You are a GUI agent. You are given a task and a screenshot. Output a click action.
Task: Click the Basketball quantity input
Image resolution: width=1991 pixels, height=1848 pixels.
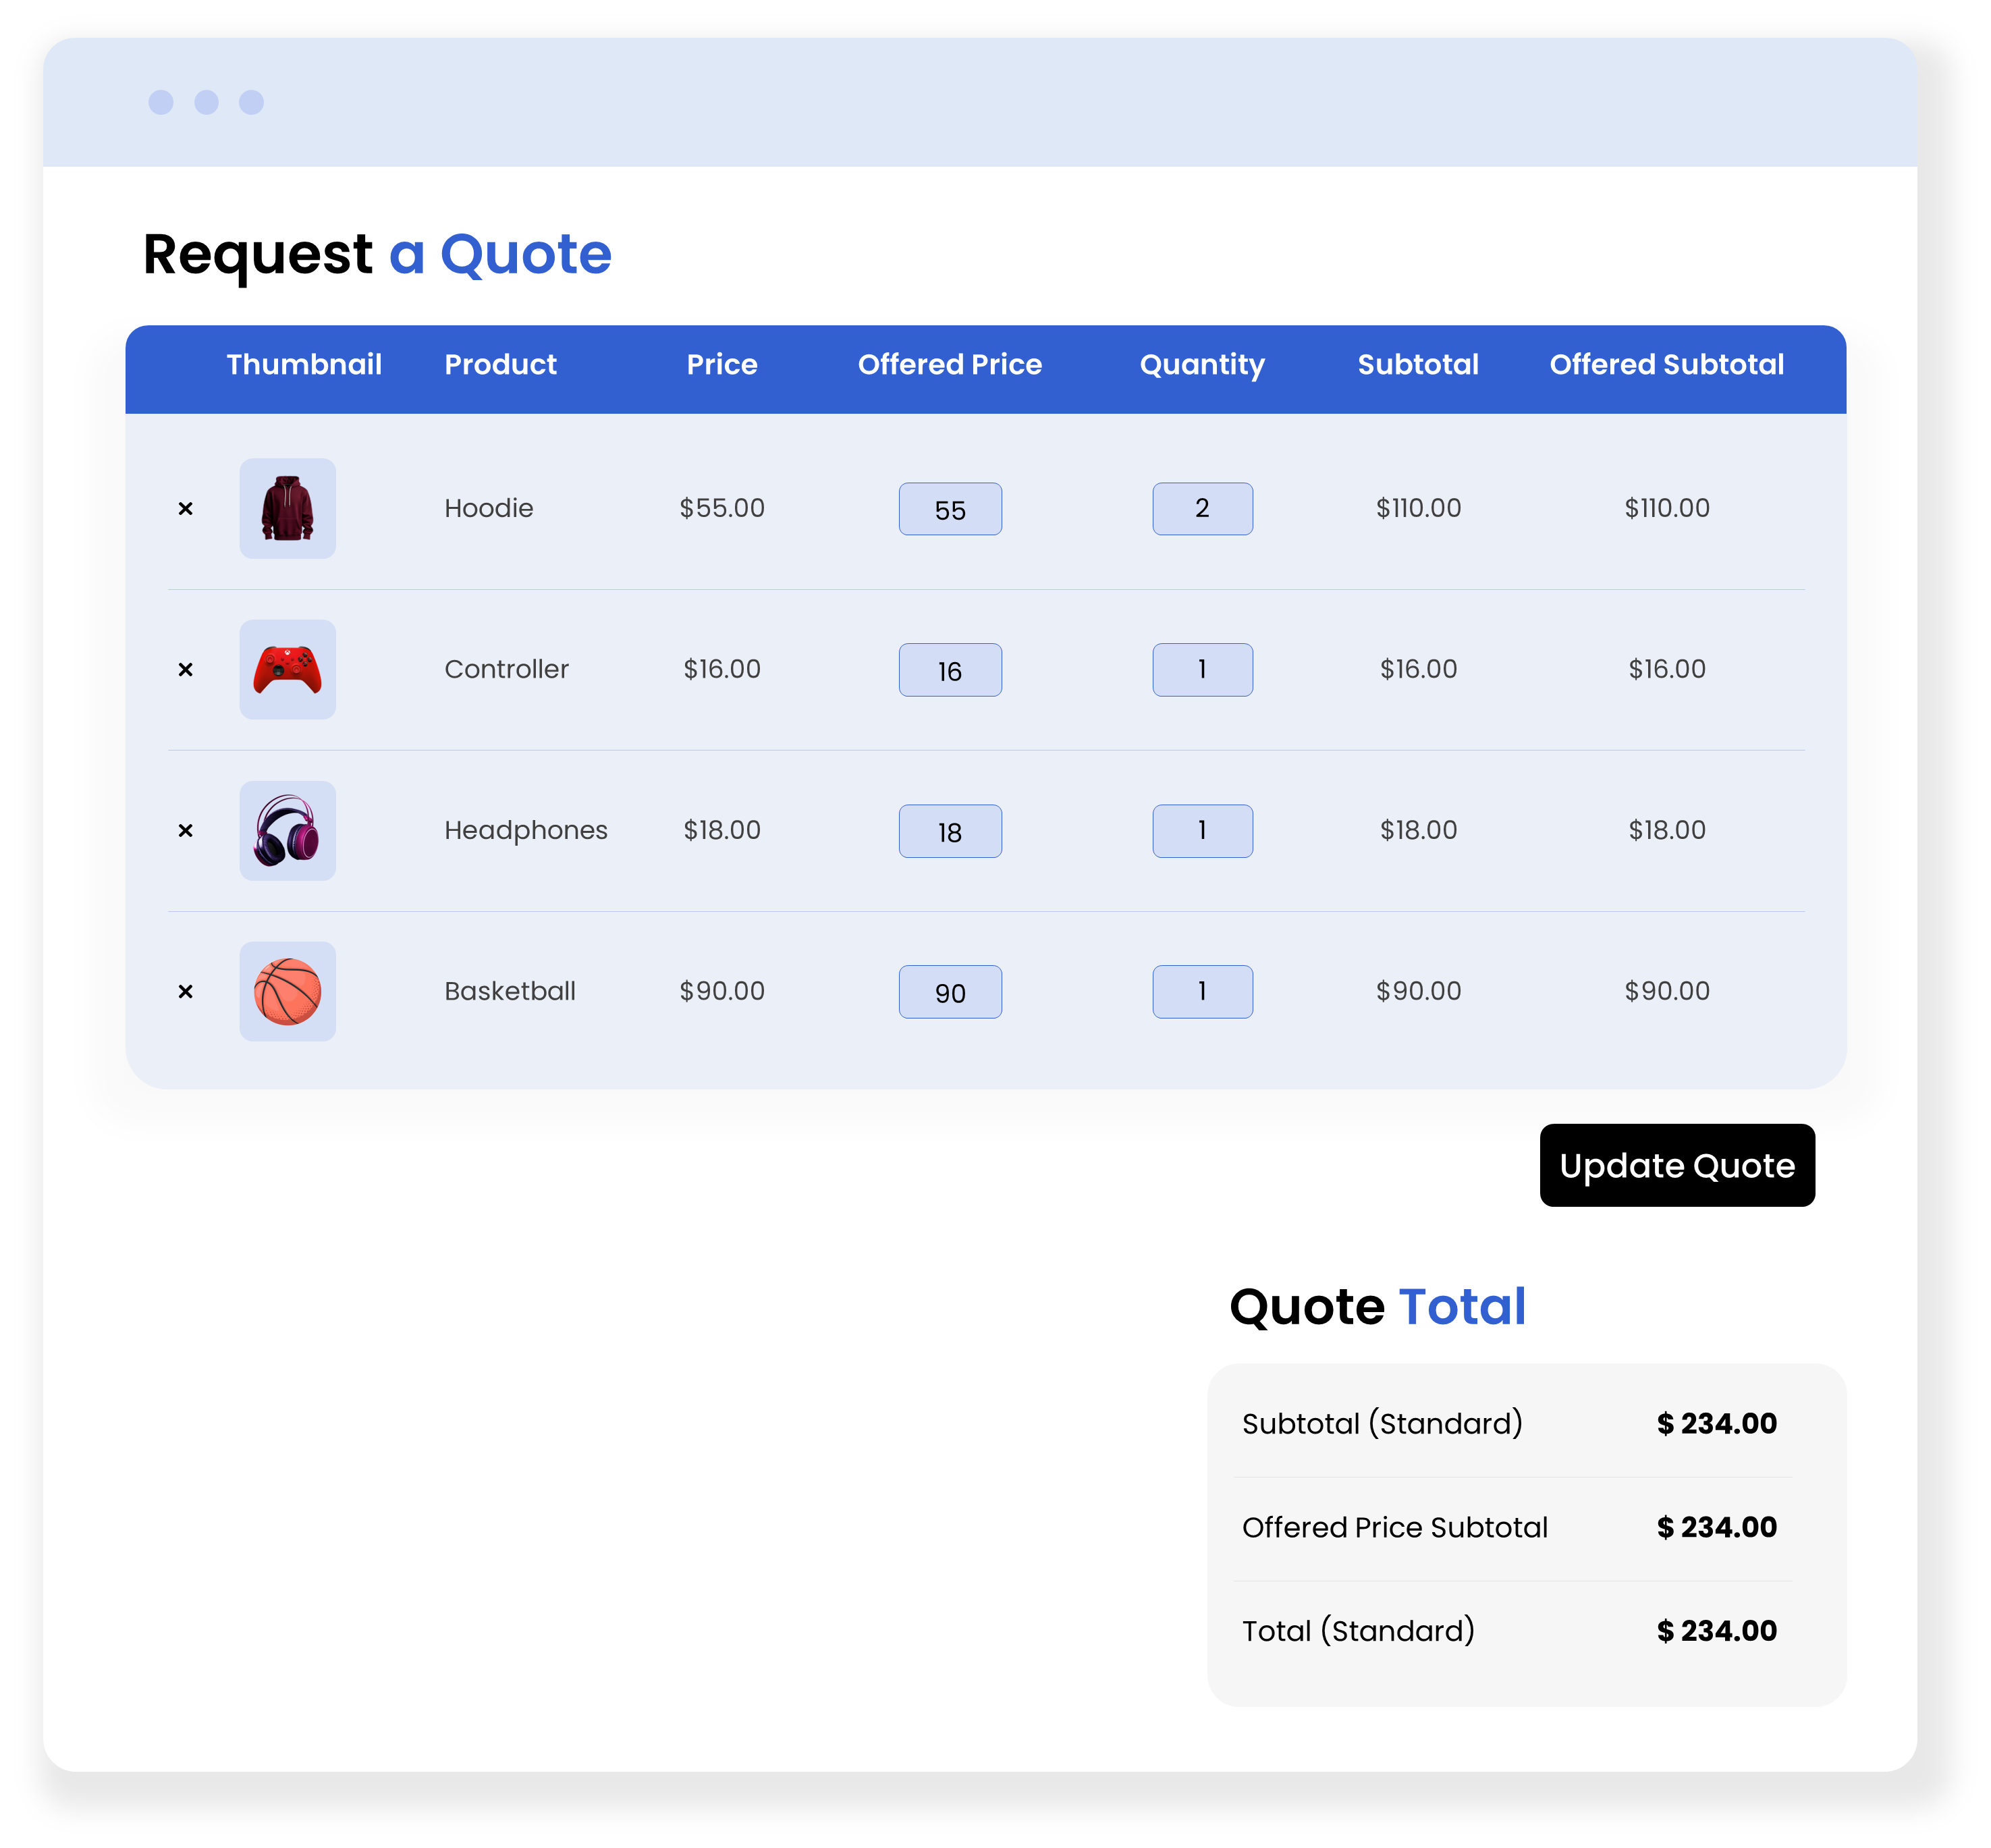point(1201,992)
